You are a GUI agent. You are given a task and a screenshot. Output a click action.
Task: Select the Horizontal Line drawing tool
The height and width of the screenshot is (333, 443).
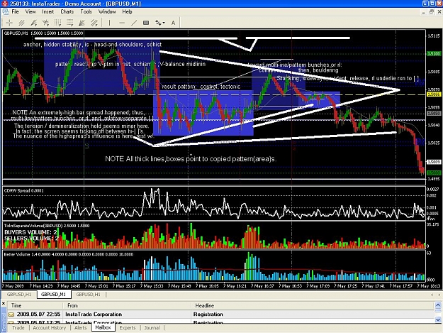click(x=122, y=23)
